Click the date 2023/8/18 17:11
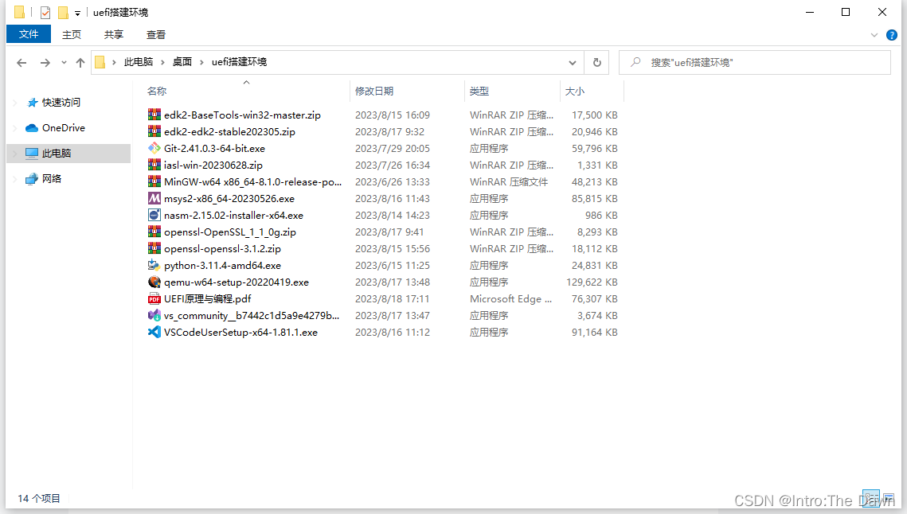Screen dimensions: 907x514 point(392,299)
